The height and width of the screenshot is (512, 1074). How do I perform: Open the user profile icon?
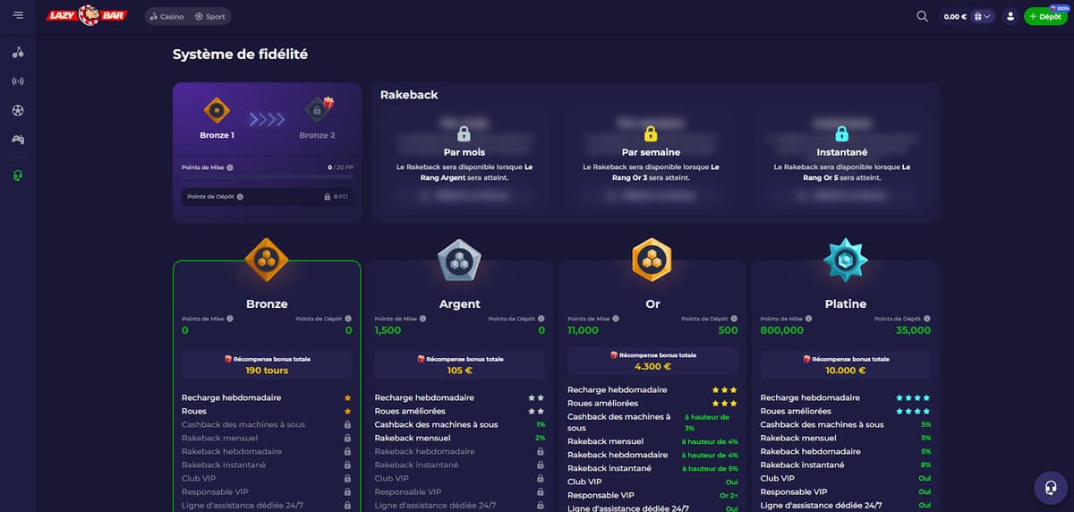pos(1010,16)
